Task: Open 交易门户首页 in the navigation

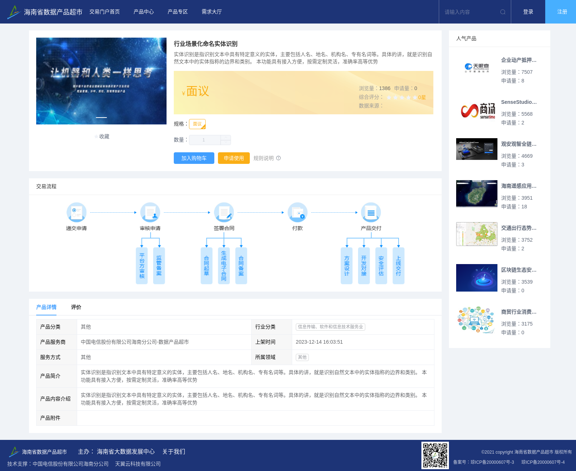Action: [x=105, y=12]
